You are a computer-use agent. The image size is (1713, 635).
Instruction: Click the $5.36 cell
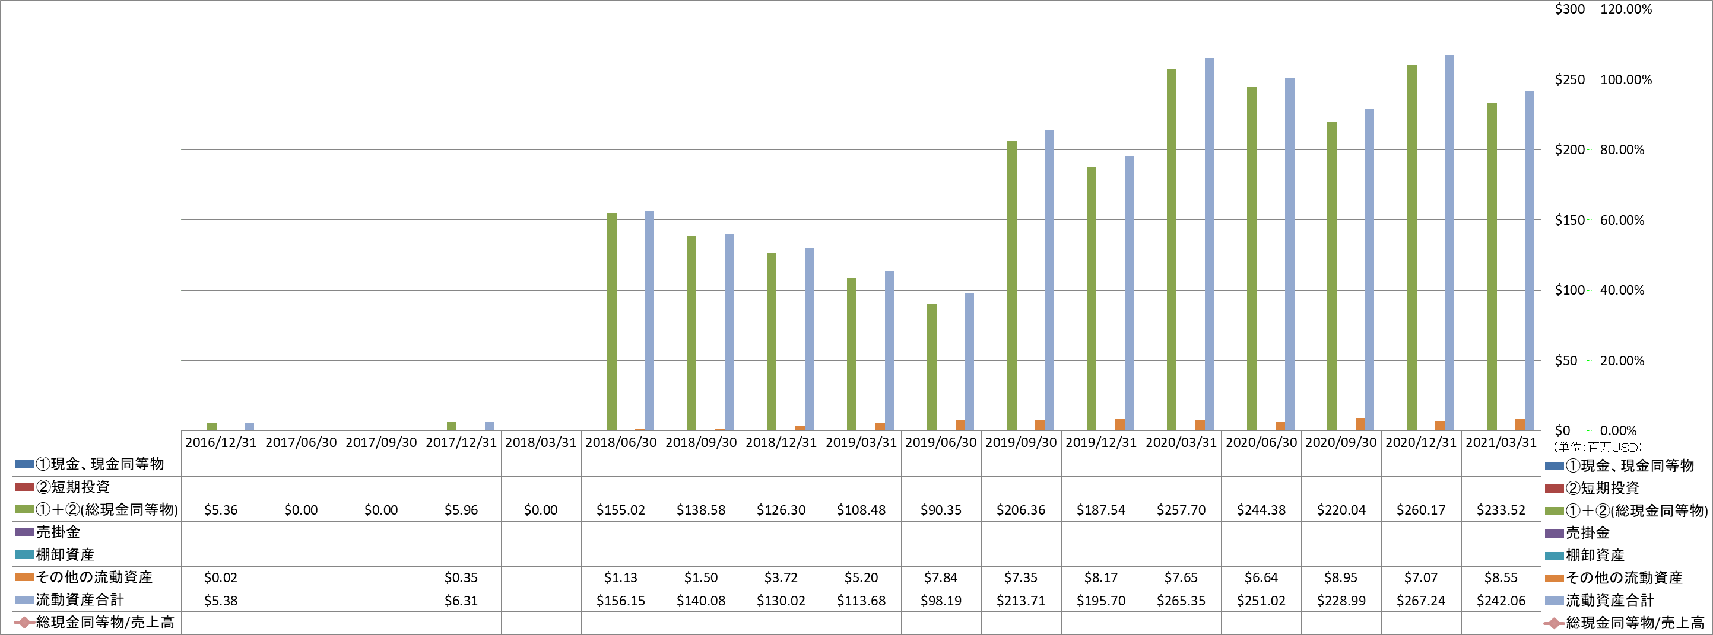[221, 510]
